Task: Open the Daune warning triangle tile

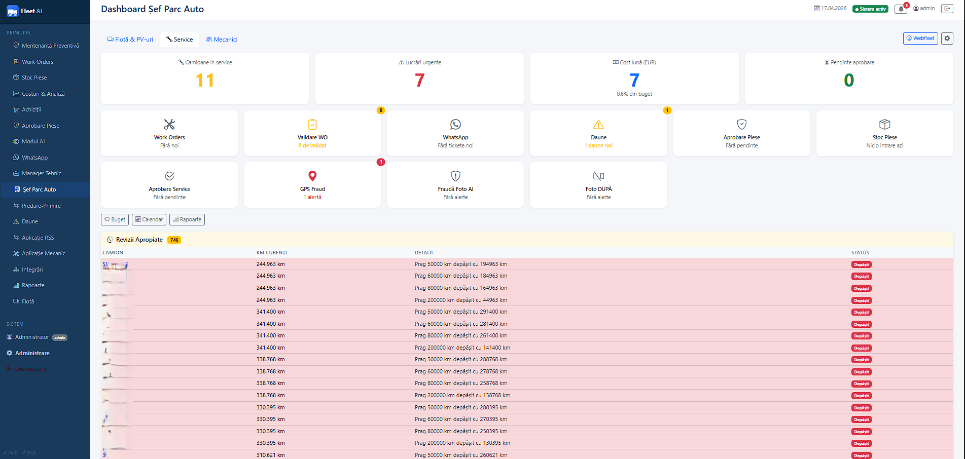Action: point(598,134)
